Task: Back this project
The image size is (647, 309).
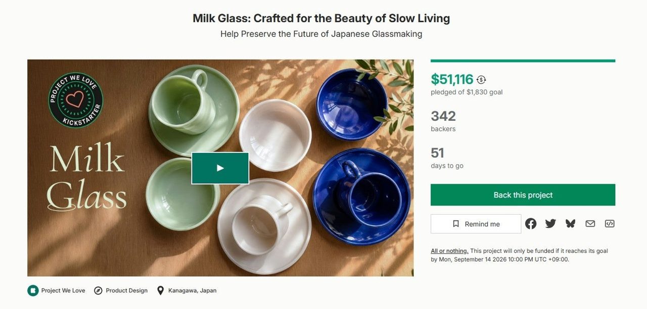Action: (523, 195)
